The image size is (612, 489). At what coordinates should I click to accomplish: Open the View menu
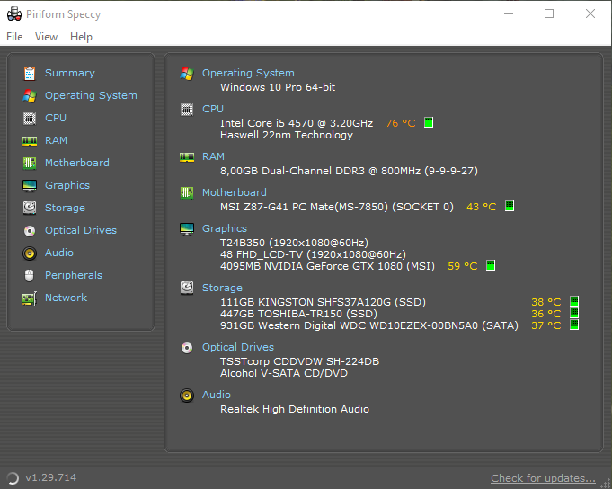(46, 37)
